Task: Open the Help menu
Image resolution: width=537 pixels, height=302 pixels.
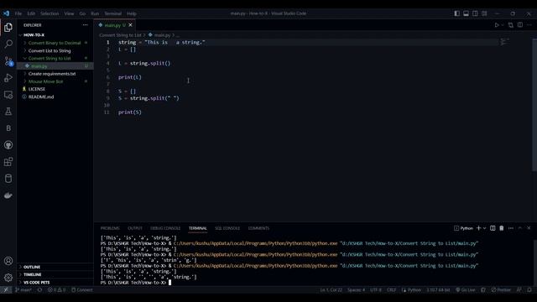Action: pos(132,13)
